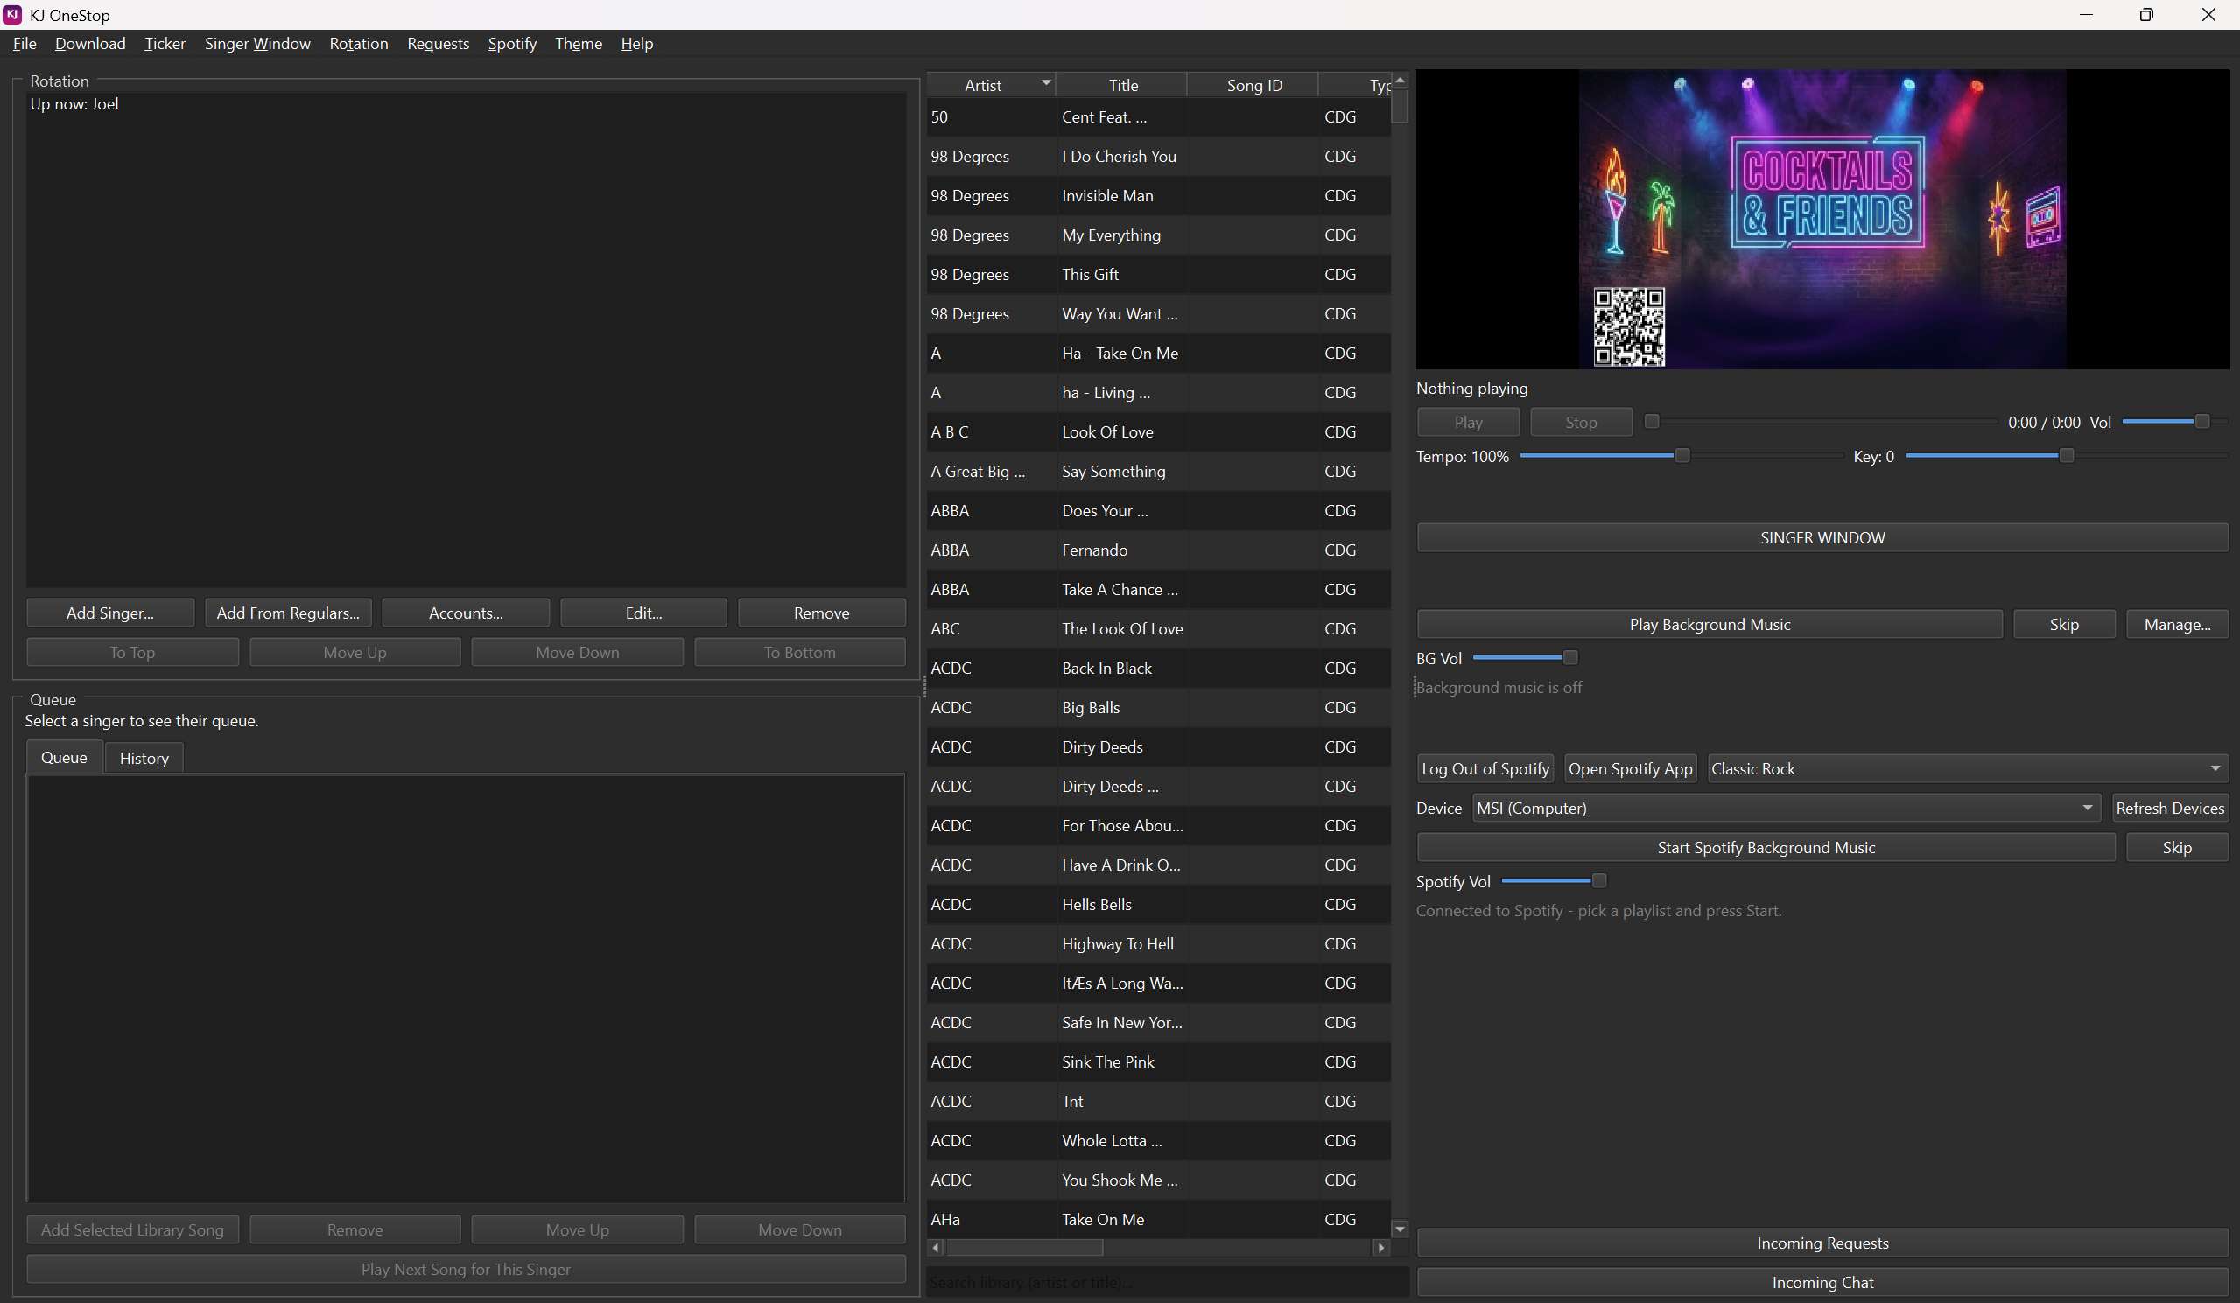This screenshot has width=2240, height=1303.
Task: Click Open Spotify App button
Action: (1630, 769)
